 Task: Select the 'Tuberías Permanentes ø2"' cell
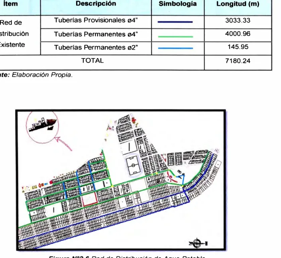[96, 47]
